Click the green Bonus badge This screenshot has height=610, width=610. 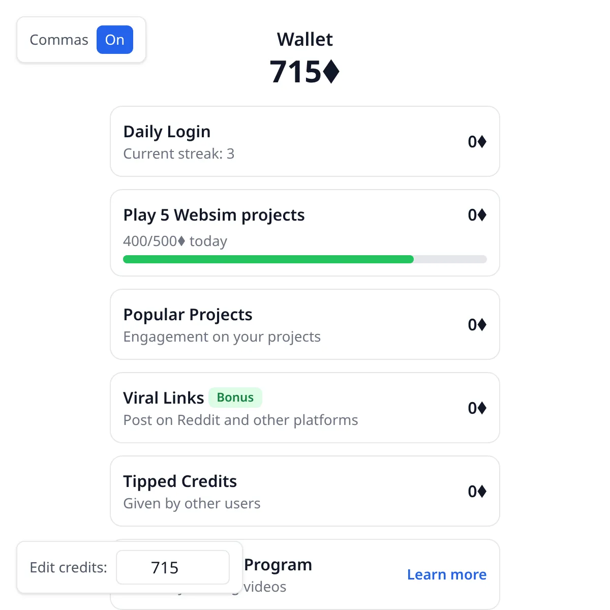pyautogui.click(x=235, y=398)
